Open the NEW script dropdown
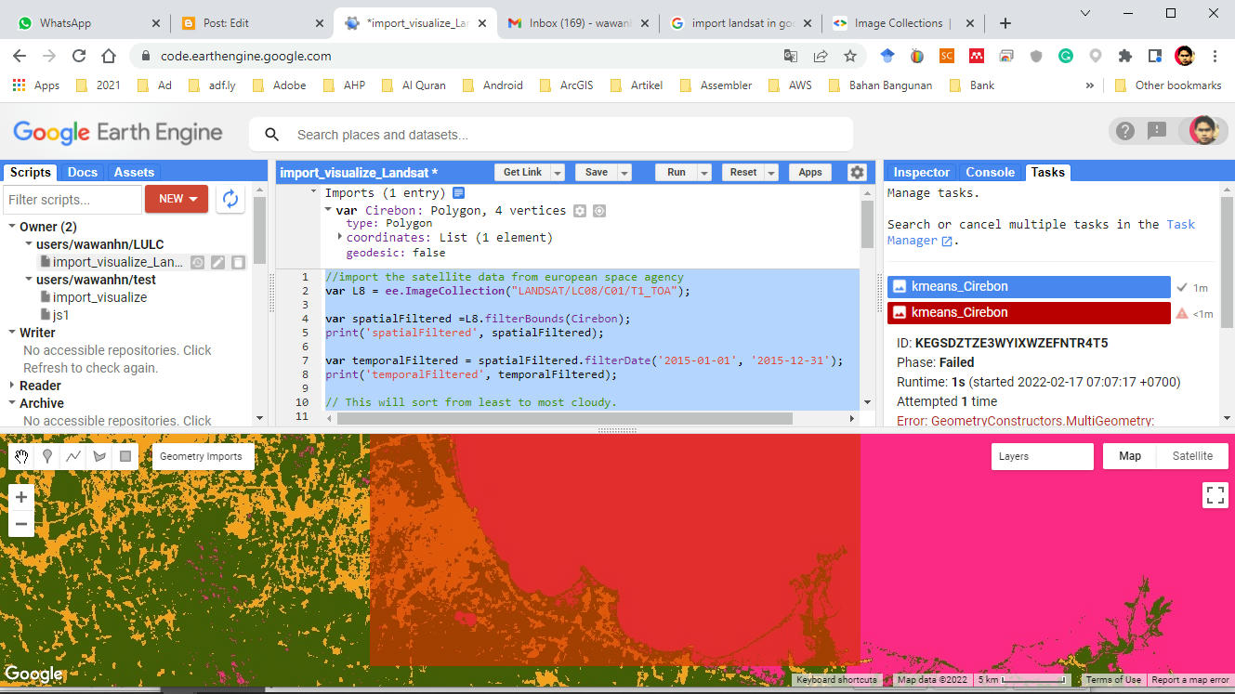Viewport: 1235px width, 694px height. click(x=177, y=199)
